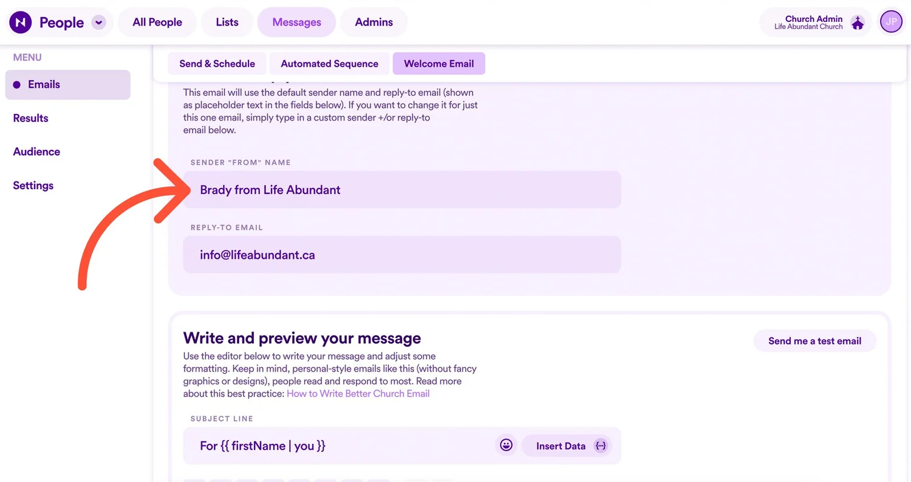Open Audience in the left sidebar
The width and height of the screenshot is (911, 482).
pyautogui.click(x=36, y=152)
